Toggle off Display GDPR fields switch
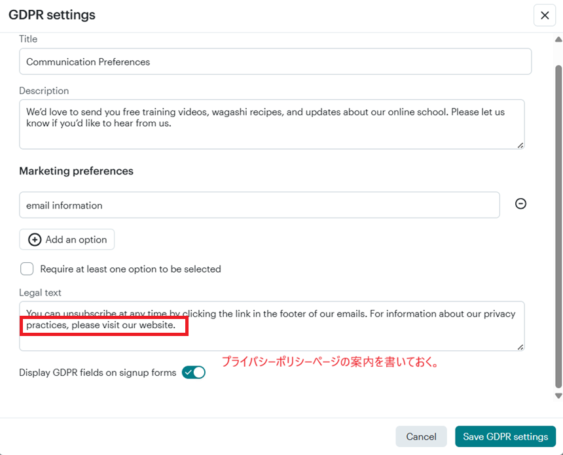The image size is (563, 455). pos(194,373)
